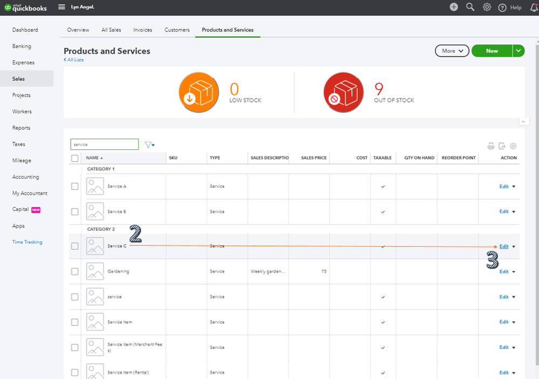Viewport: 539px width, 379px height.
Task: Go back via All Lists link
Action: tap(73, 60)
